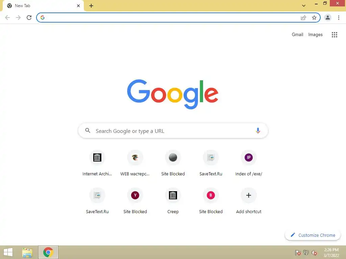Viewport: 346px width, 259px height.
Task: Bookmark this tab with the star icon
Action: click(314, 18)
